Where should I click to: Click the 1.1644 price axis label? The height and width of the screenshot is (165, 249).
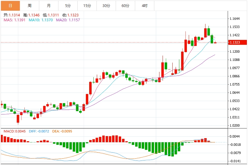[x=235, y=19]
